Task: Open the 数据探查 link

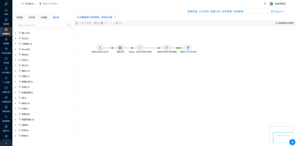Action: click(193, 11)
